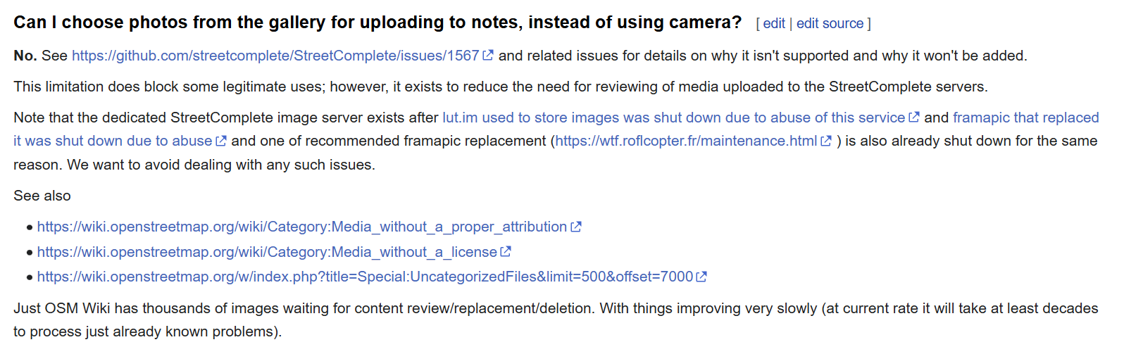The image size is (1124, 354).
Task: Open the Special:UncategorizedFiles link
Action: point(365,277)
